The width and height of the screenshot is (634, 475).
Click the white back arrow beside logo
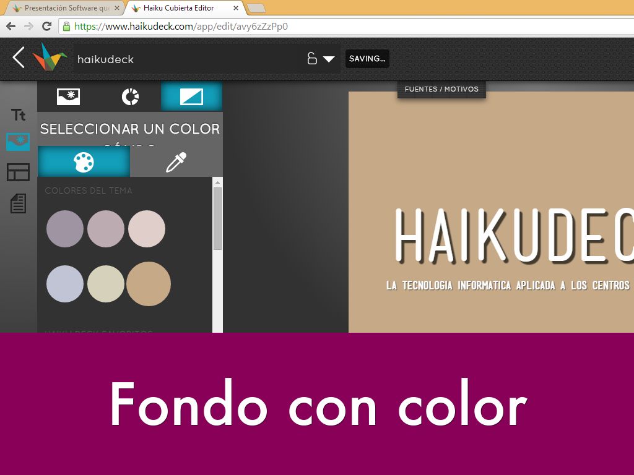19,58
